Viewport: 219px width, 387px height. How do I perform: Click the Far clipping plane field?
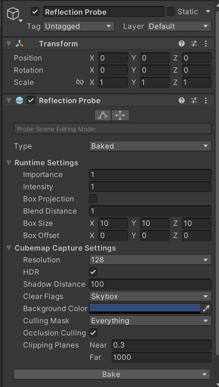[x=161, y=357]
